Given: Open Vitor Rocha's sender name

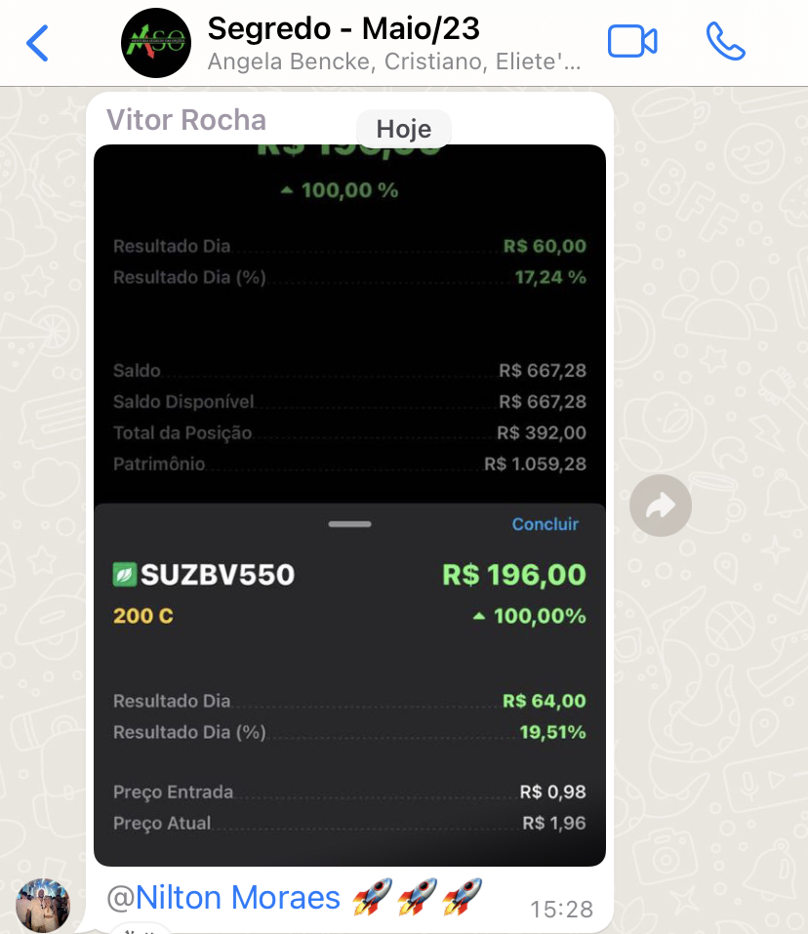Looking at the screenshot, I should point(185,120).
